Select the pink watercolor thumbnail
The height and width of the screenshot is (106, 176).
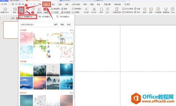click(x=26, y=38)
